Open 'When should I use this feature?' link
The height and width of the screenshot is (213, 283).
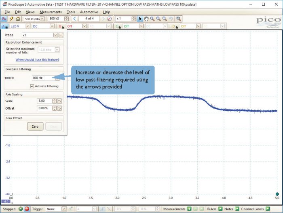pyautogui.click(x=37, y=59)
